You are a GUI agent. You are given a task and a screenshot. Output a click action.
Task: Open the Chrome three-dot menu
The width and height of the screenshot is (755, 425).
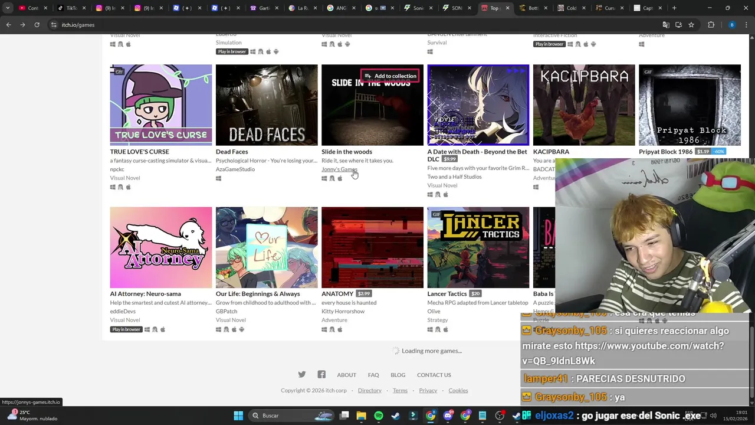click(x=746, y=25)
